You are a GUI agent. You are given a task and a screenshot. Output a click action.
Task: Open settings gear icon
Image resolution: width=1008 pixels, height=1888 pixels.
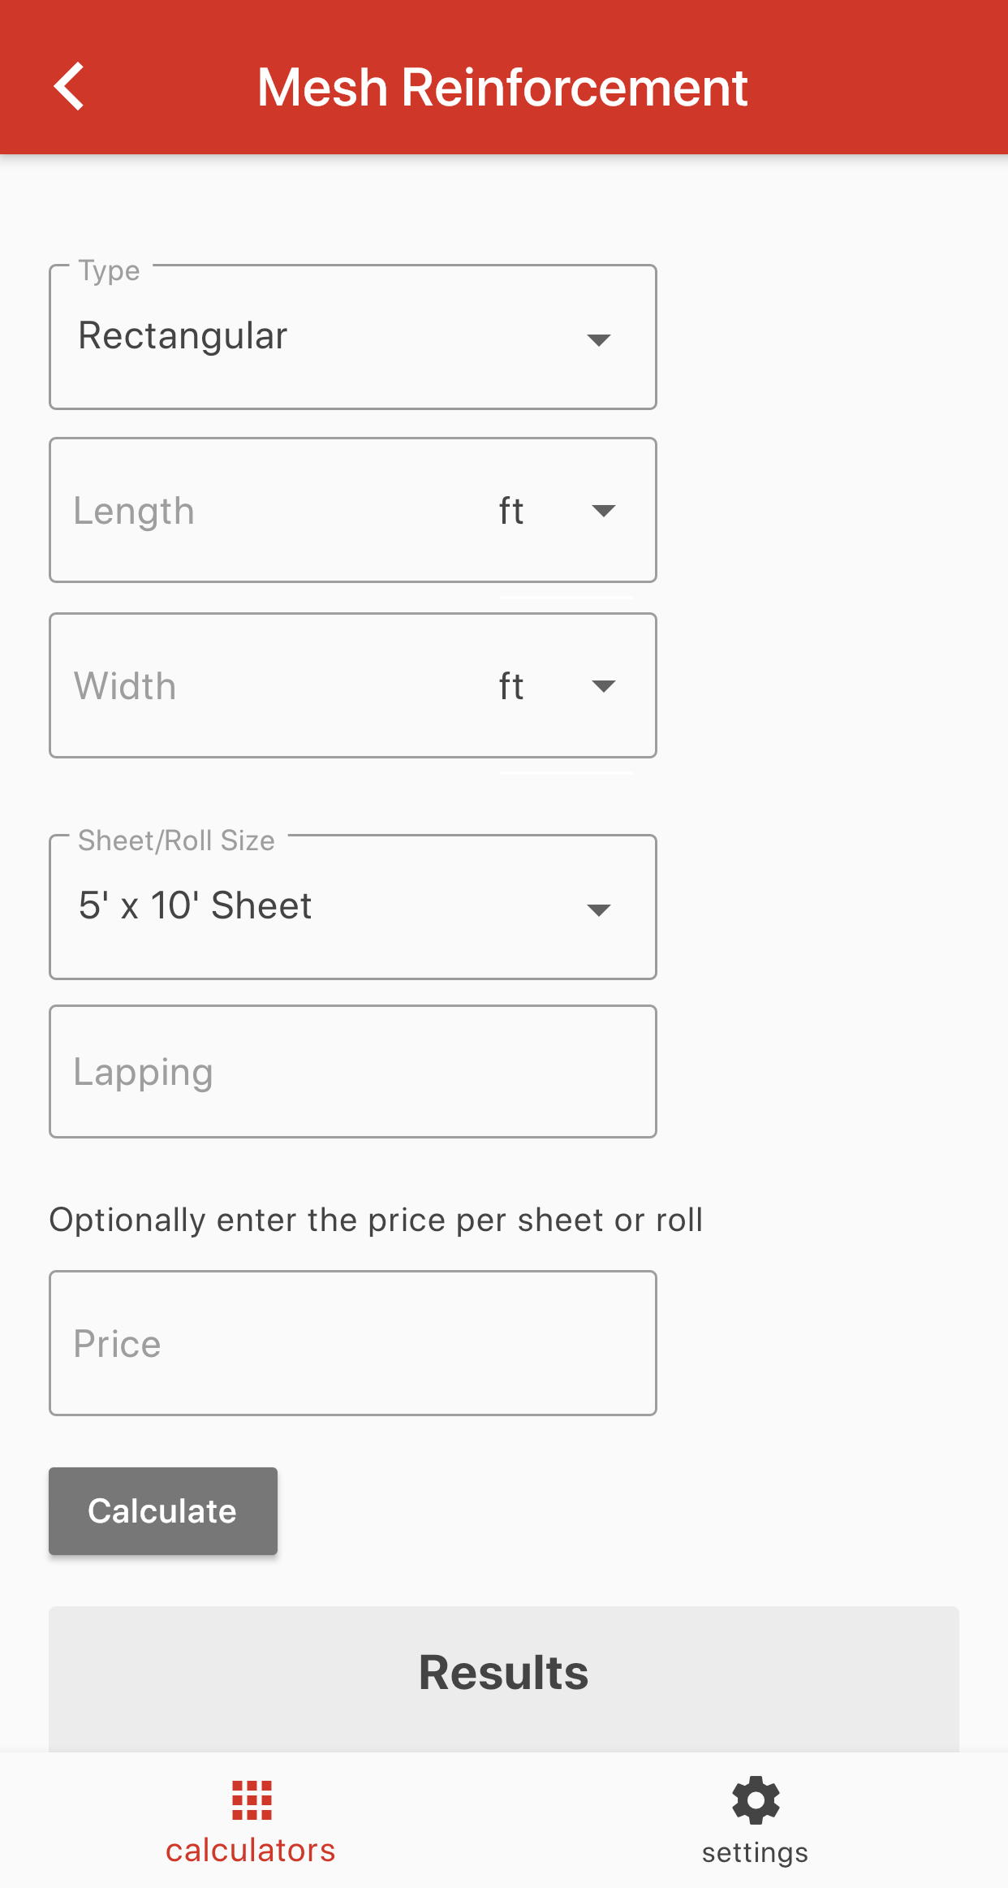(756, 1800)
